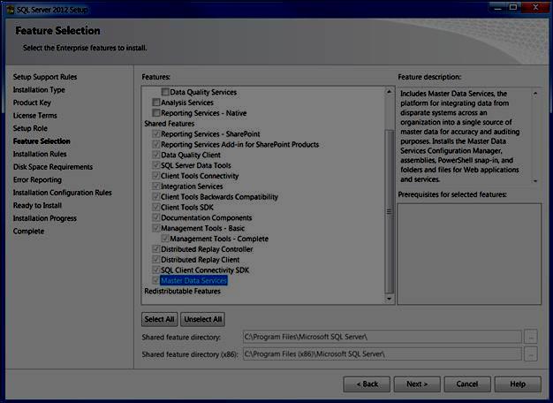
Task: Select Error Reporting step
Action: [x=37, y=179]
